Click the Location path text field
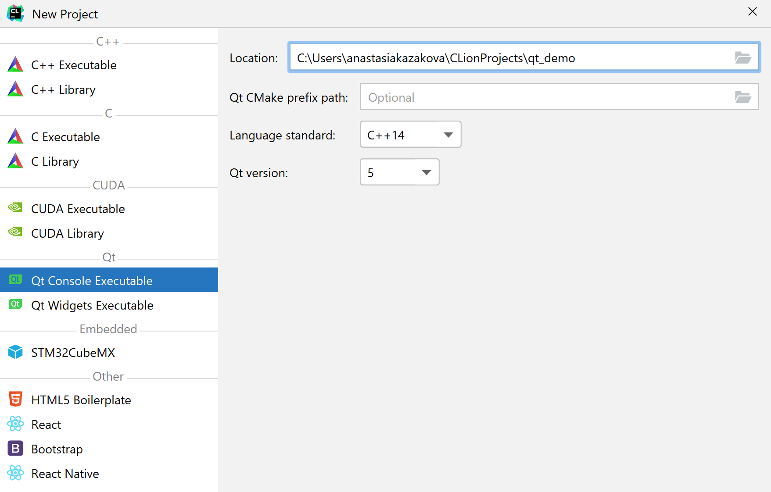This screenshot has width=771, height=492. [x=509, y=58]
